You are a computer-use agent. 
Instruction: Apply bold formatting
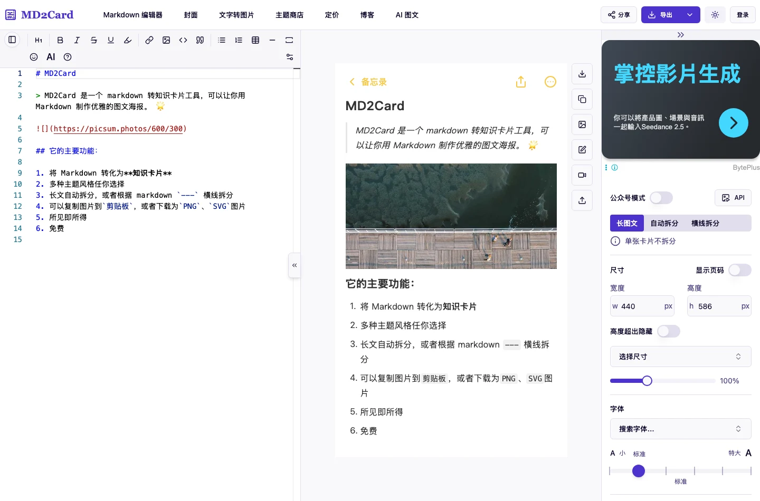coord(60,40)
